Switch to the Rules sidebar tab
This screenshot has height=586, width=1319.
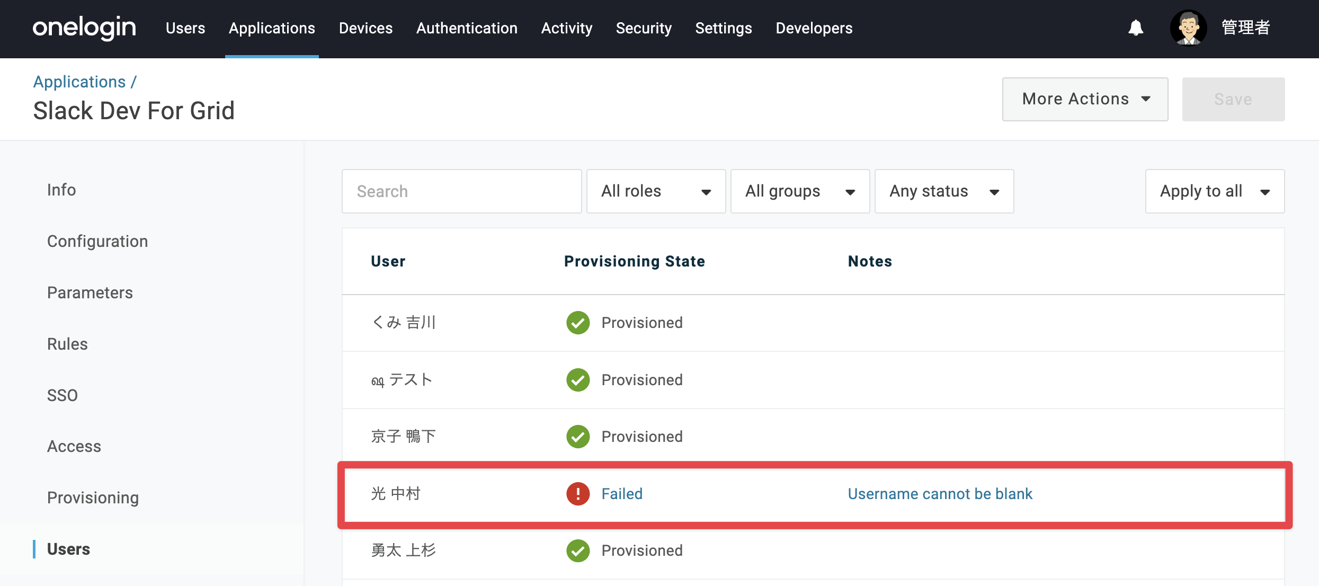click(x=67, y=344)
